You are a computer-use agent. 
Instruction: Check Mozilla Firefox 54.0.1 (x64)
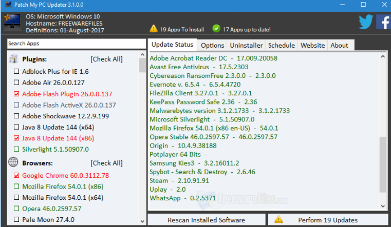(16, 197)
